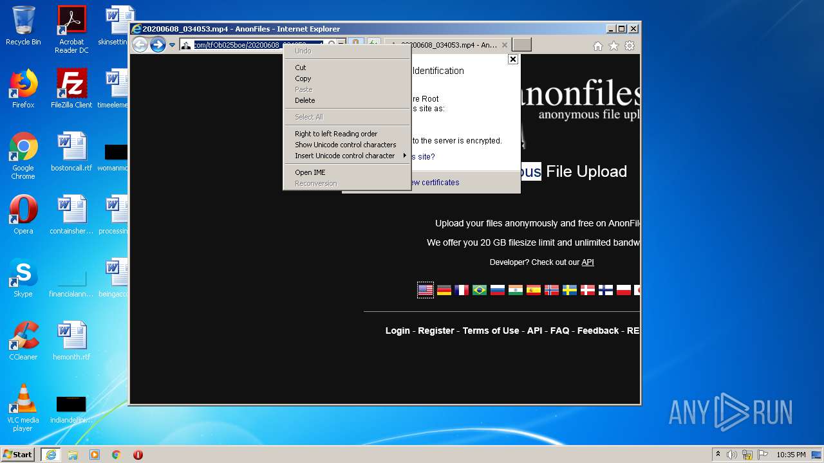
Task: Open CCleaner desktop shortcut
Action: coord(23,341)
